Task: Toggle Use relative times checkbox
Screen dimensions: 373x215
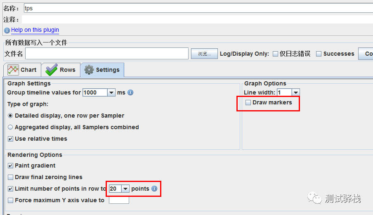Action: (11, 139)
